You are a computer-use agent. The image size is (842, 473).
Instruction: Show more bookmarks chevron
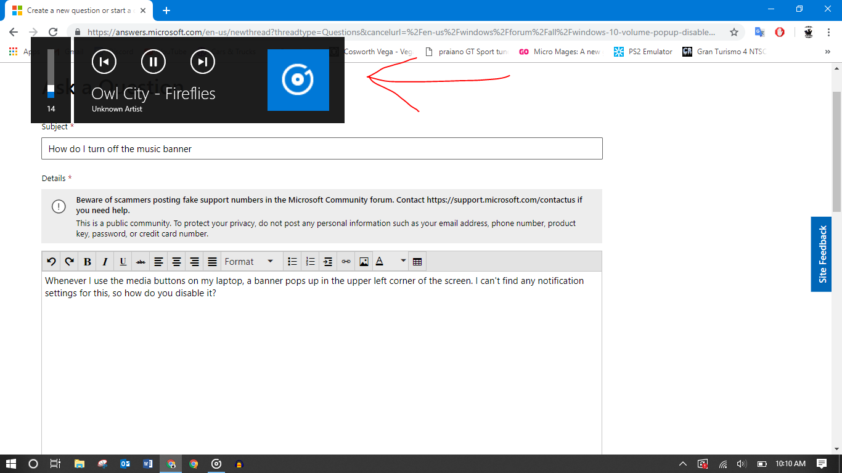coord(827,52)
